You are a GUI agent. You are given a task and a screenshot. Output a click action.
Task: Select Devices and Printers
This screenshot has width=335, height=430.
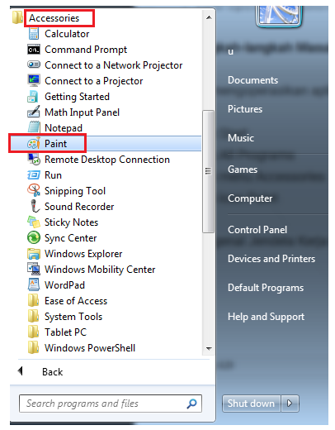point(271,259)
